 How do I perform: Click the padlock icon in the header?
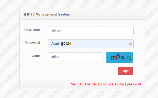25,14
